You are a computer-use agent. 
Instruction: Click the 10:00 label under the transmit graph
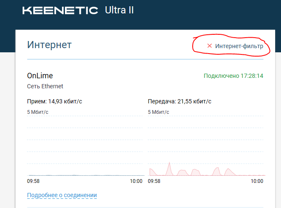[257, 181]
